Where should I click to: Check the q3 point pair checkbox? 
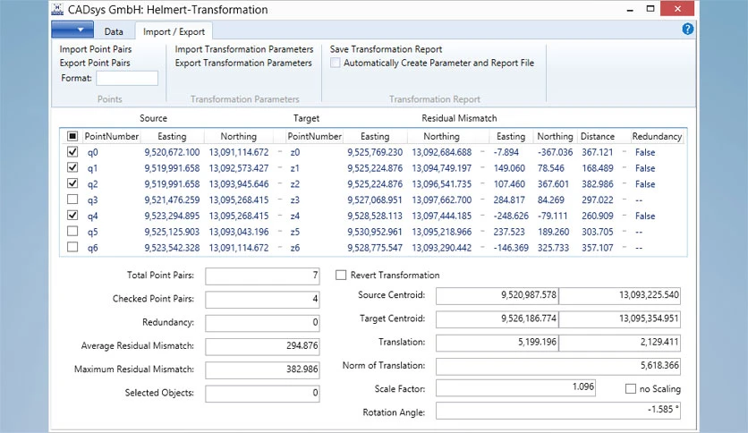(72, 200)
